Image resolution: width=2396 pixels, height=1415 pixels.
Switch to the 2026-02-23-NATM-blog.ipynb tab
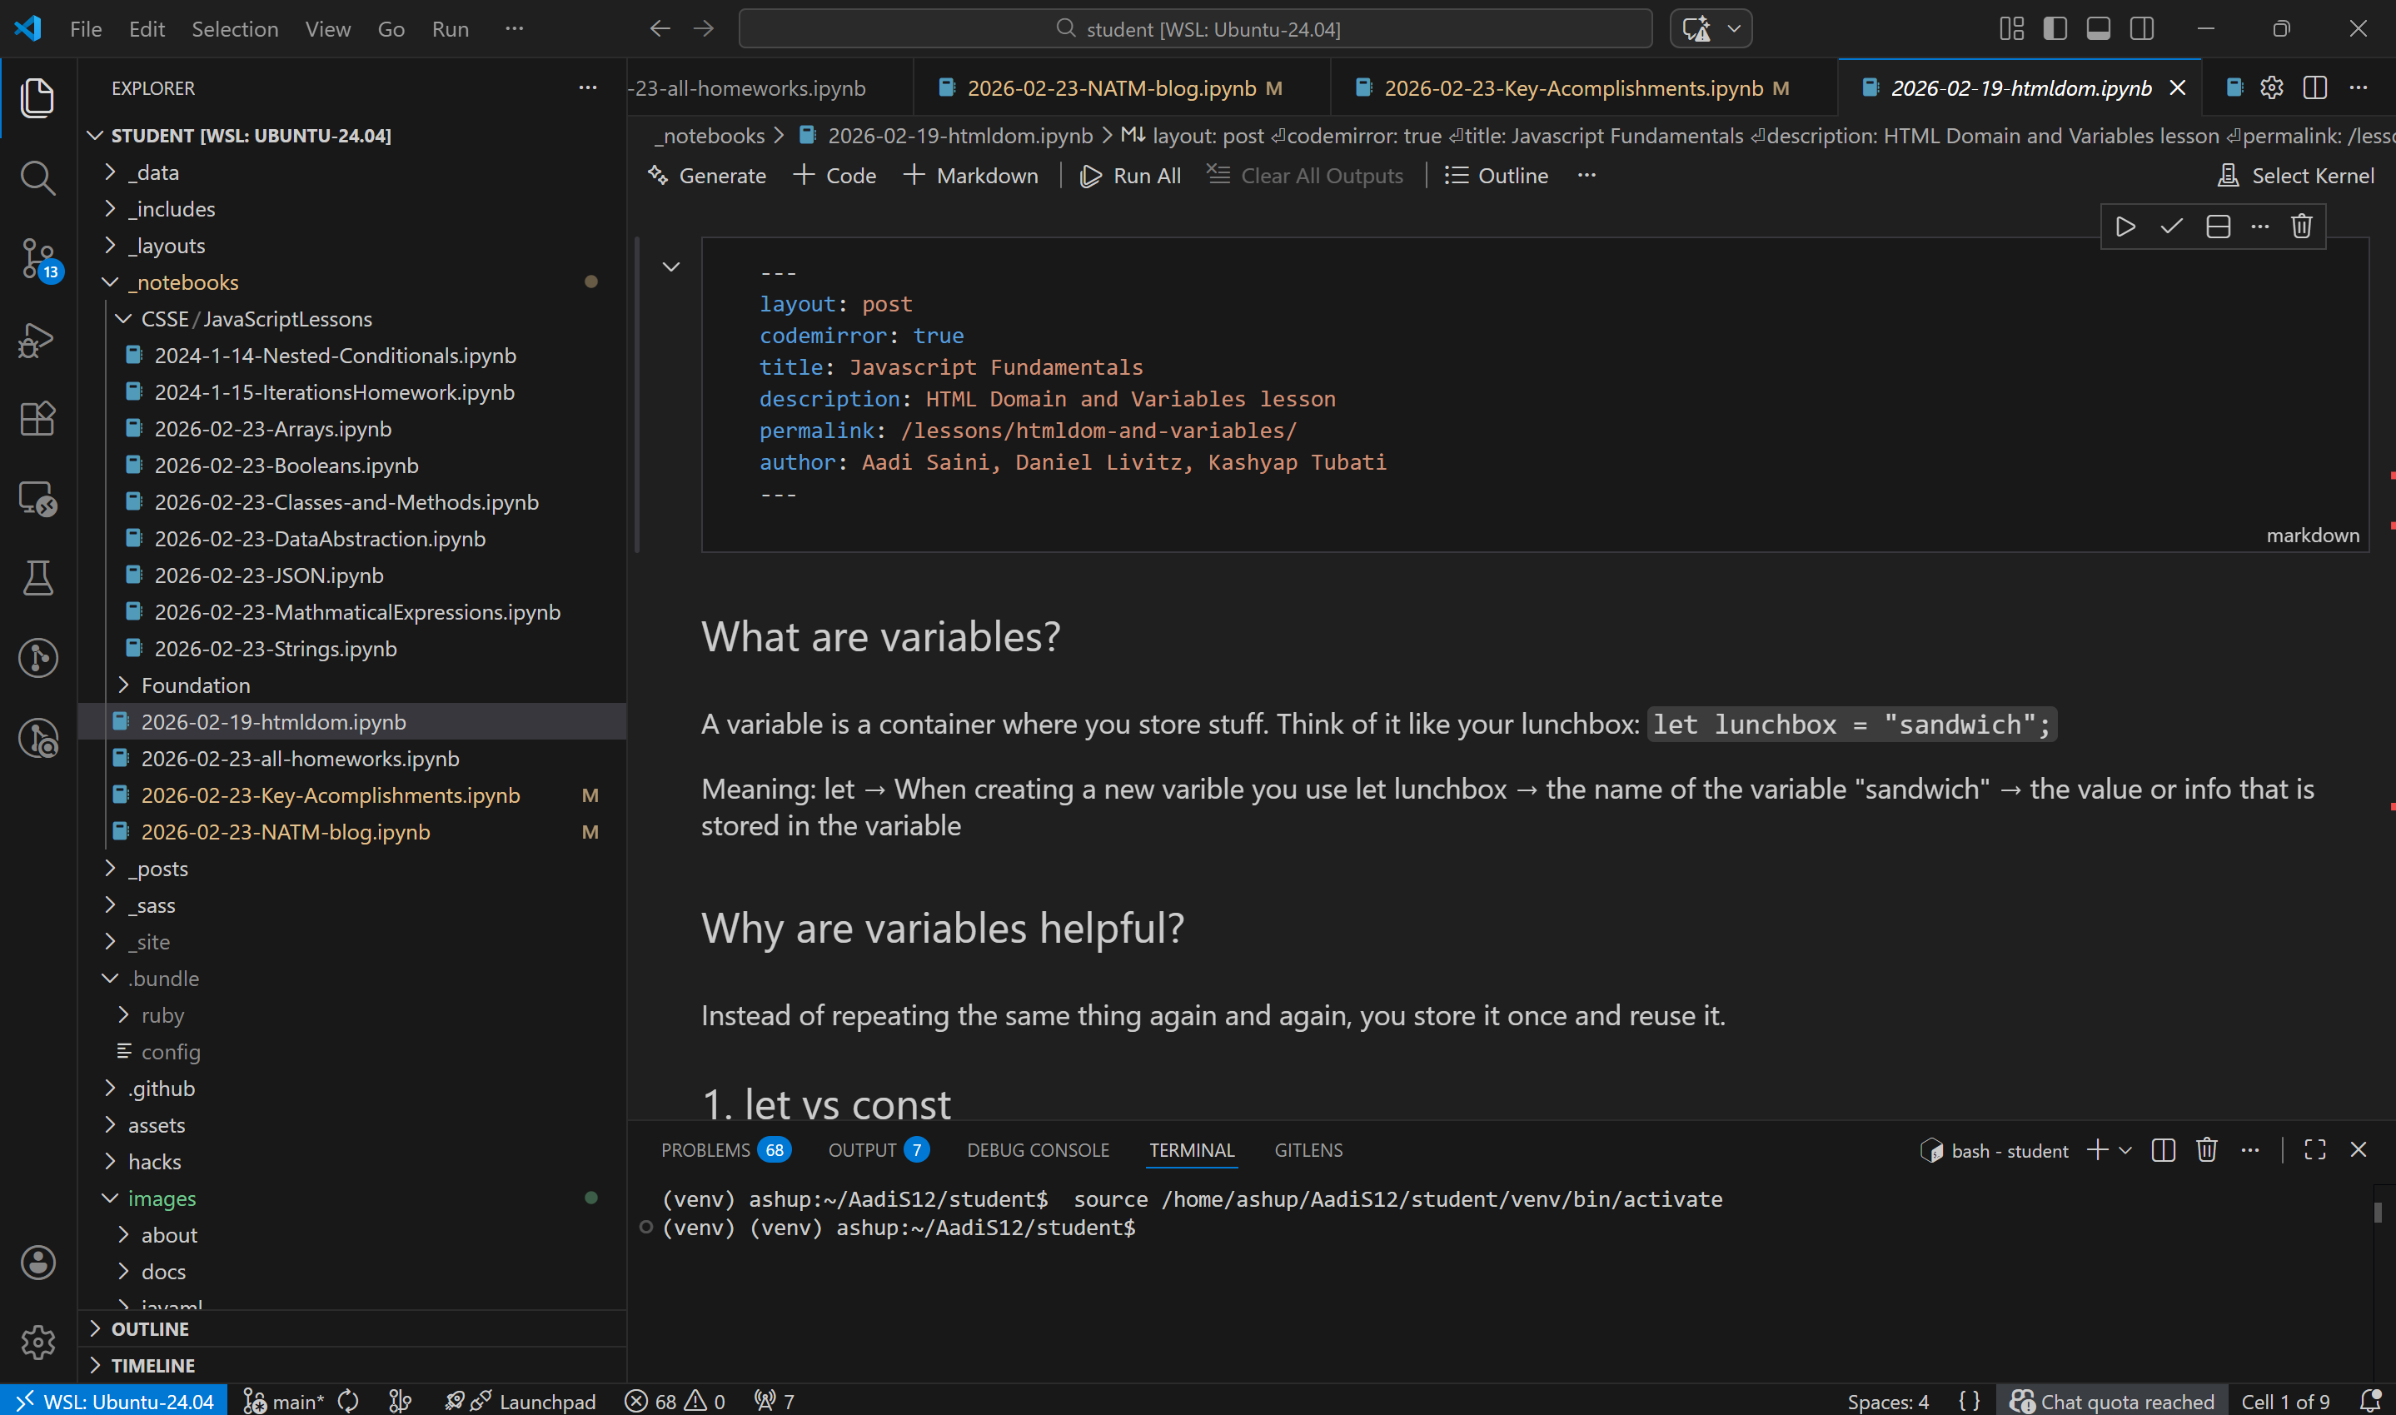(1121, 87)
